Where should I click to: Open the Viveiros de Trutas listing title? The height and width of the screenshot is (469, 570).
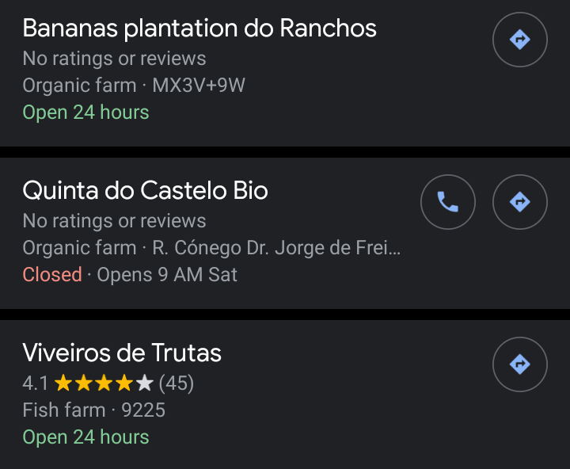pyautogui.click(x=122, y=353)
